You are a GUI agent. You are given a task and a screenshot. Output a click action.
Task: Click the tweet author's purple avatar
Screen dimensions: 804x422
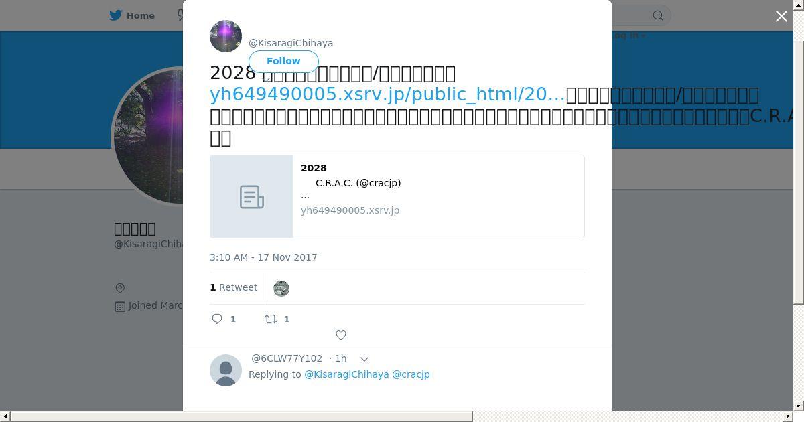tap(226, 36)
